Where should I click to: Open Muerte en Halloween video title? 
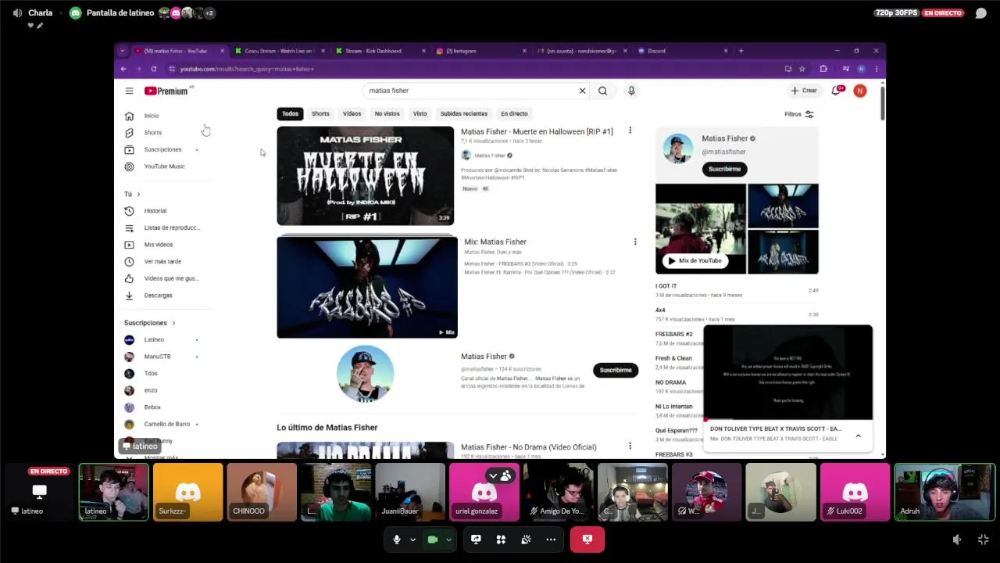[537, 131]
